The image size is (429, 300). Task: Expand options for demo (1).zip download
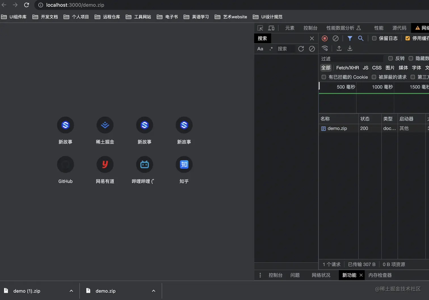[71, 291]
